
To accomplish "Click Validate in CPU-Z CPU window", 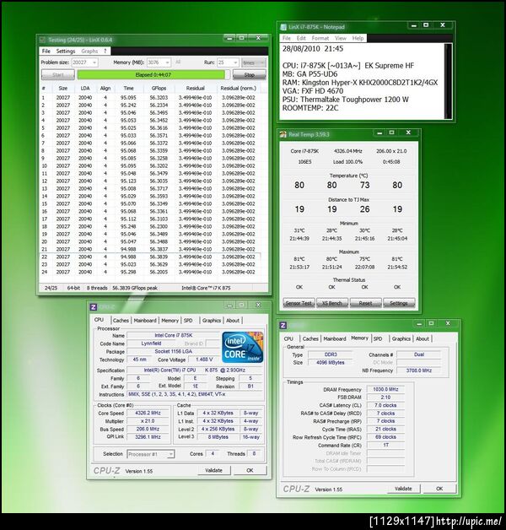I will click(x=214, y=470).
